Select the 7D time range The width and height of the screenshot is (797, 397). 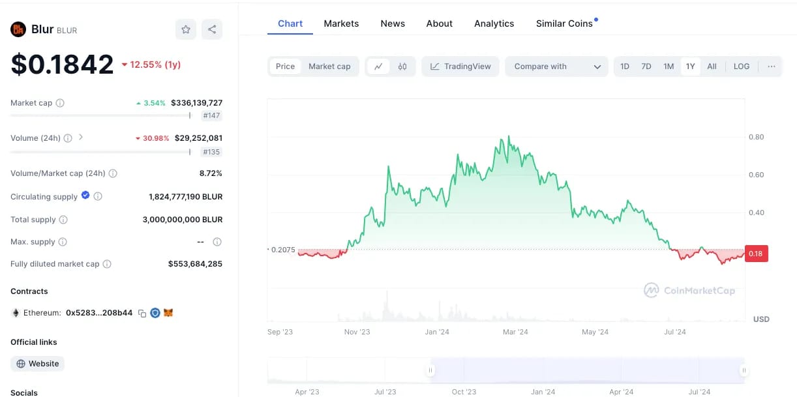click(646, 66)
